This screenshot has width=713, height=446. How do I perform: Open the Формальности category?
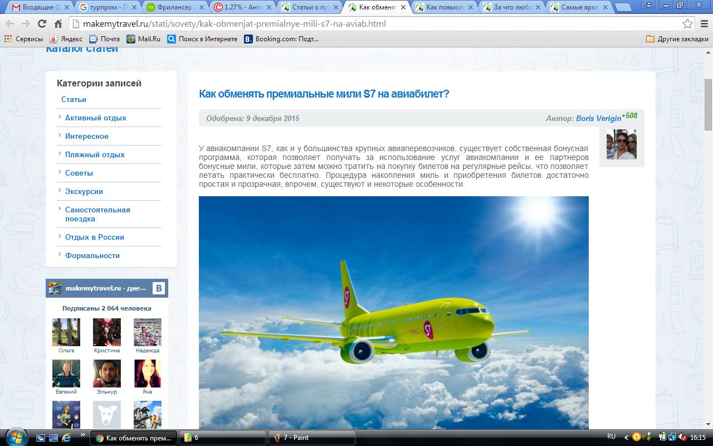[92, 255]
